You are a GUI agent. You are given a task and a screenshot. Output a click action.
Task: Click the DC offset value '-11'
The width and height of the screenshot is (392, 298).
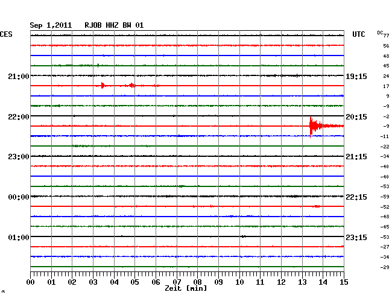click(385, 136)
